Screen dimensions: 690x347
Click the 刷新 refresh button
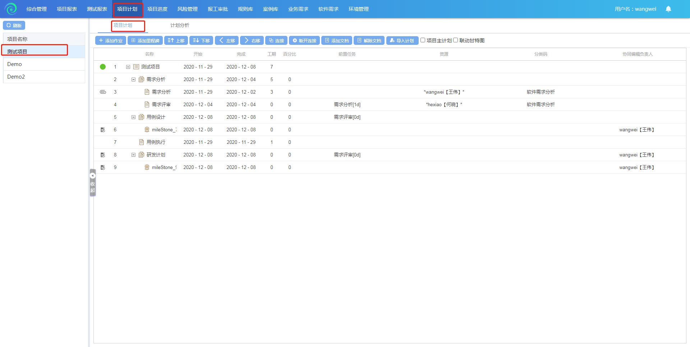[x=14, y=25]
